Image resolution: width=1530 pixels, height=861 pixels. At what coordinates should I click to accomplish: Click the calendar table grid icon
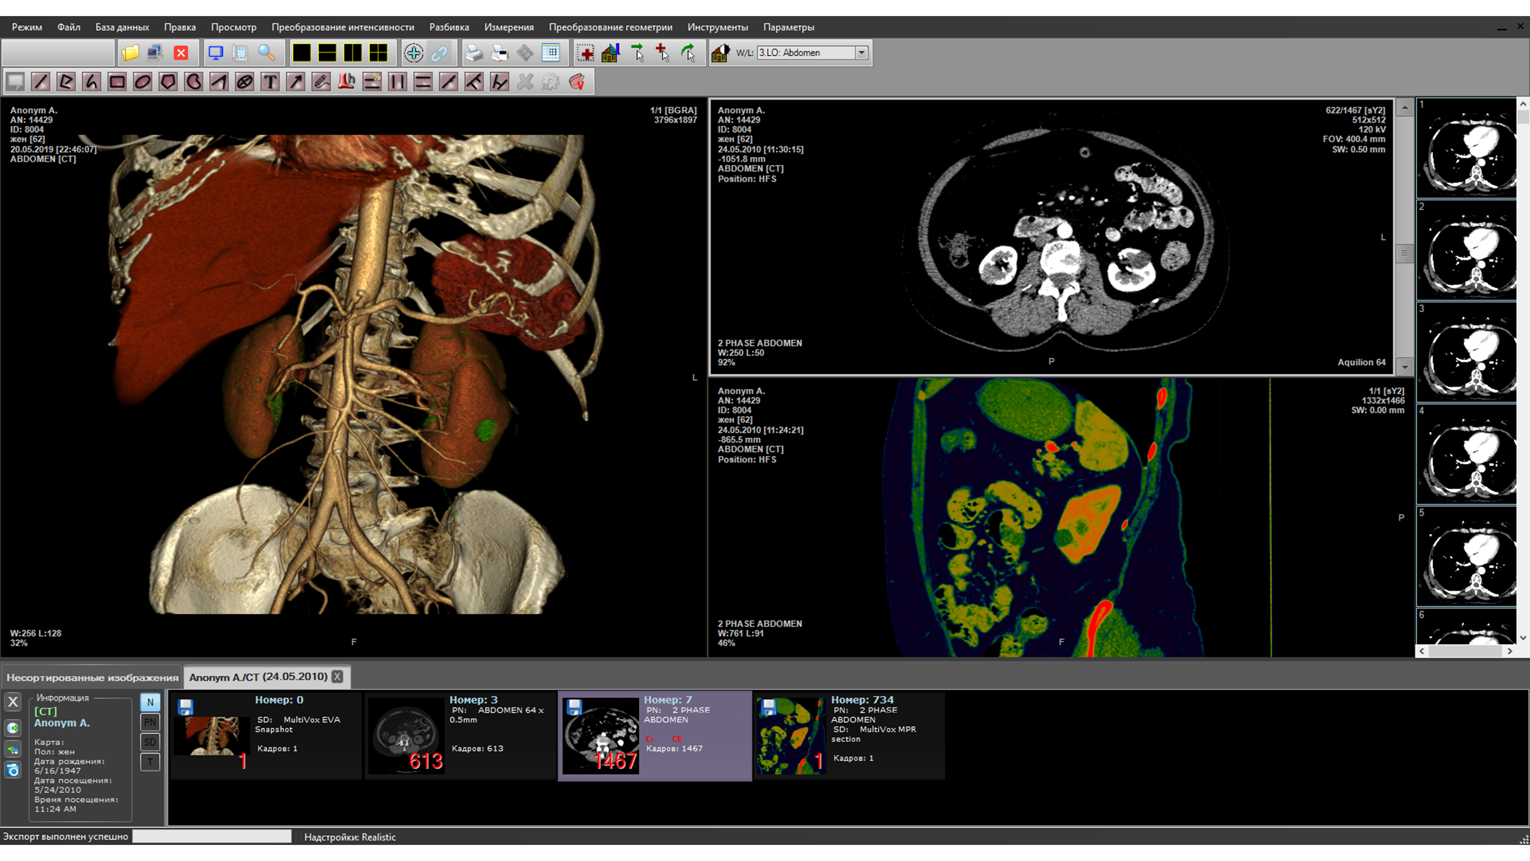coord(551,53)
